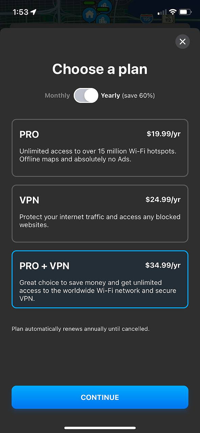The height and width of the screenshot is (433, 200).
Task: Tap the location arrow in status bar
Action: pos(34,12)
